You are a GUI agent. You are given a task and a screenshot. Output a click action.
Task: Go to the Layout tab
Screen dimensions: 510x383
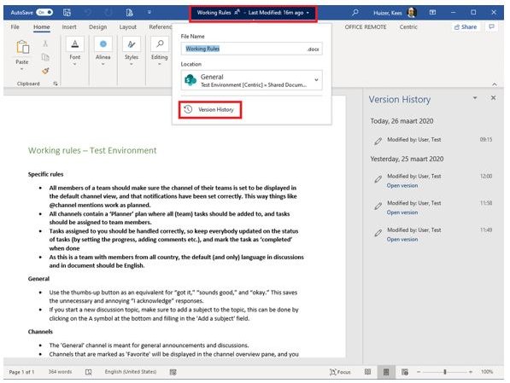(127, 26)
